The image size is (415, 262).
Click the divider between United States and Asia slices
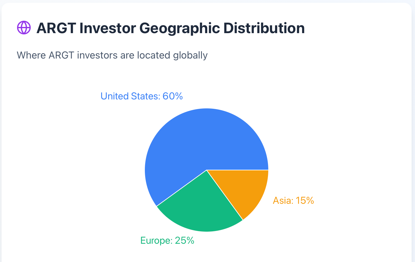237,170
